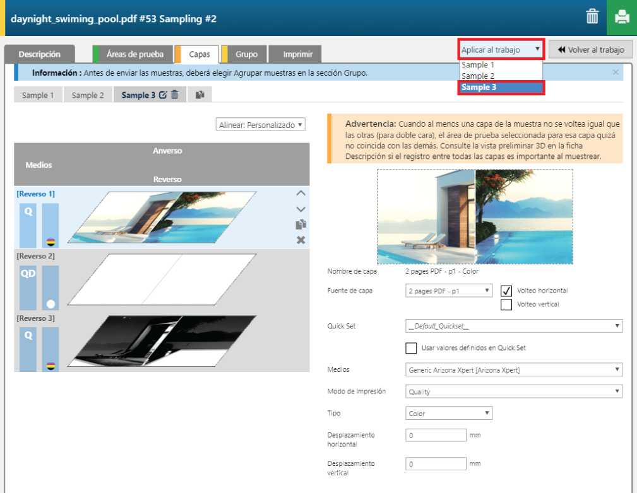637x493 pixels.
Task: Choose Sample 1 in the dropdown list
Action: point(501,65)
